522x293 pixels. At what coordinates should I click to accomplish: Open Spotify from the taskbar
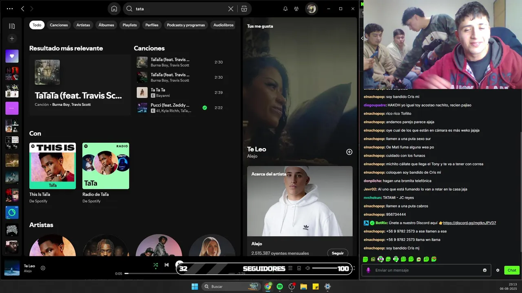280,286
